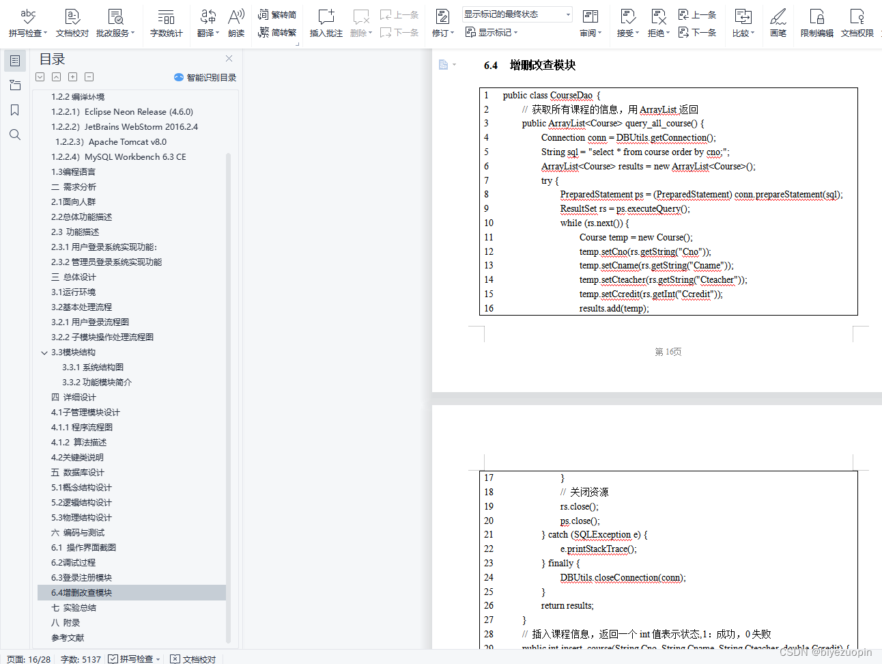Toggle the 拼写检查 checkbox in status bar
Image resolution: width=882 pixels, height=664 pixels.
tap(113, 659)
